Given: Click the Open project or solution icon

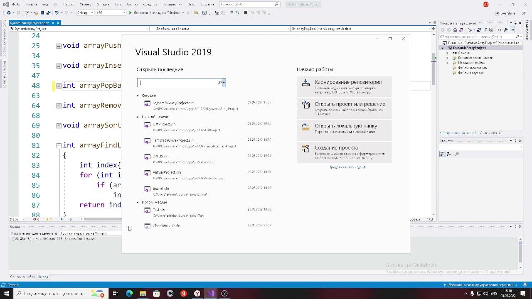Looking at the screenshot, I should pyautogui.click(x=306, y=105).
